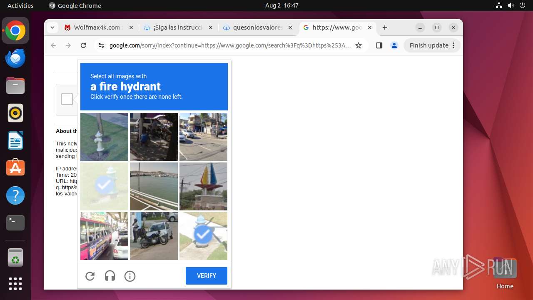Image resolution: width=533 pixels, height=300 pixels.
Task: Open Chrome profile avatar menu
Action: pos(394,45)
